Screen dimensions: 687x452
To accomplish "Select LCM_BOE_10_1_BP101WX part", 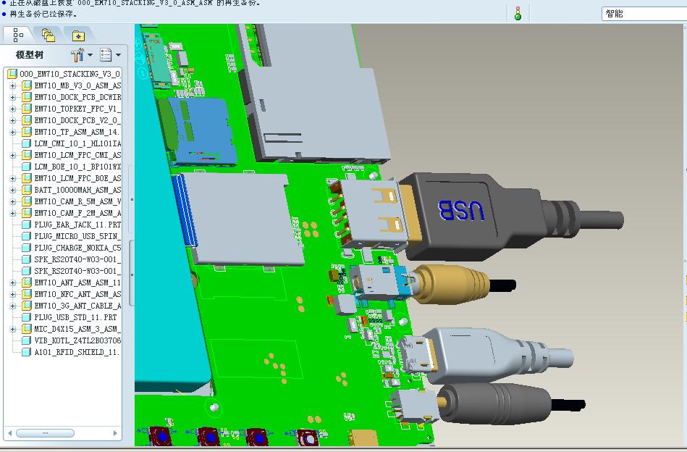I will point(77,167).
